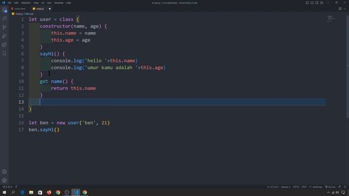Viewport: 349px width, 196px height.
Task: Click the feedback icon in status bar
Action: [x=340, y=187]
